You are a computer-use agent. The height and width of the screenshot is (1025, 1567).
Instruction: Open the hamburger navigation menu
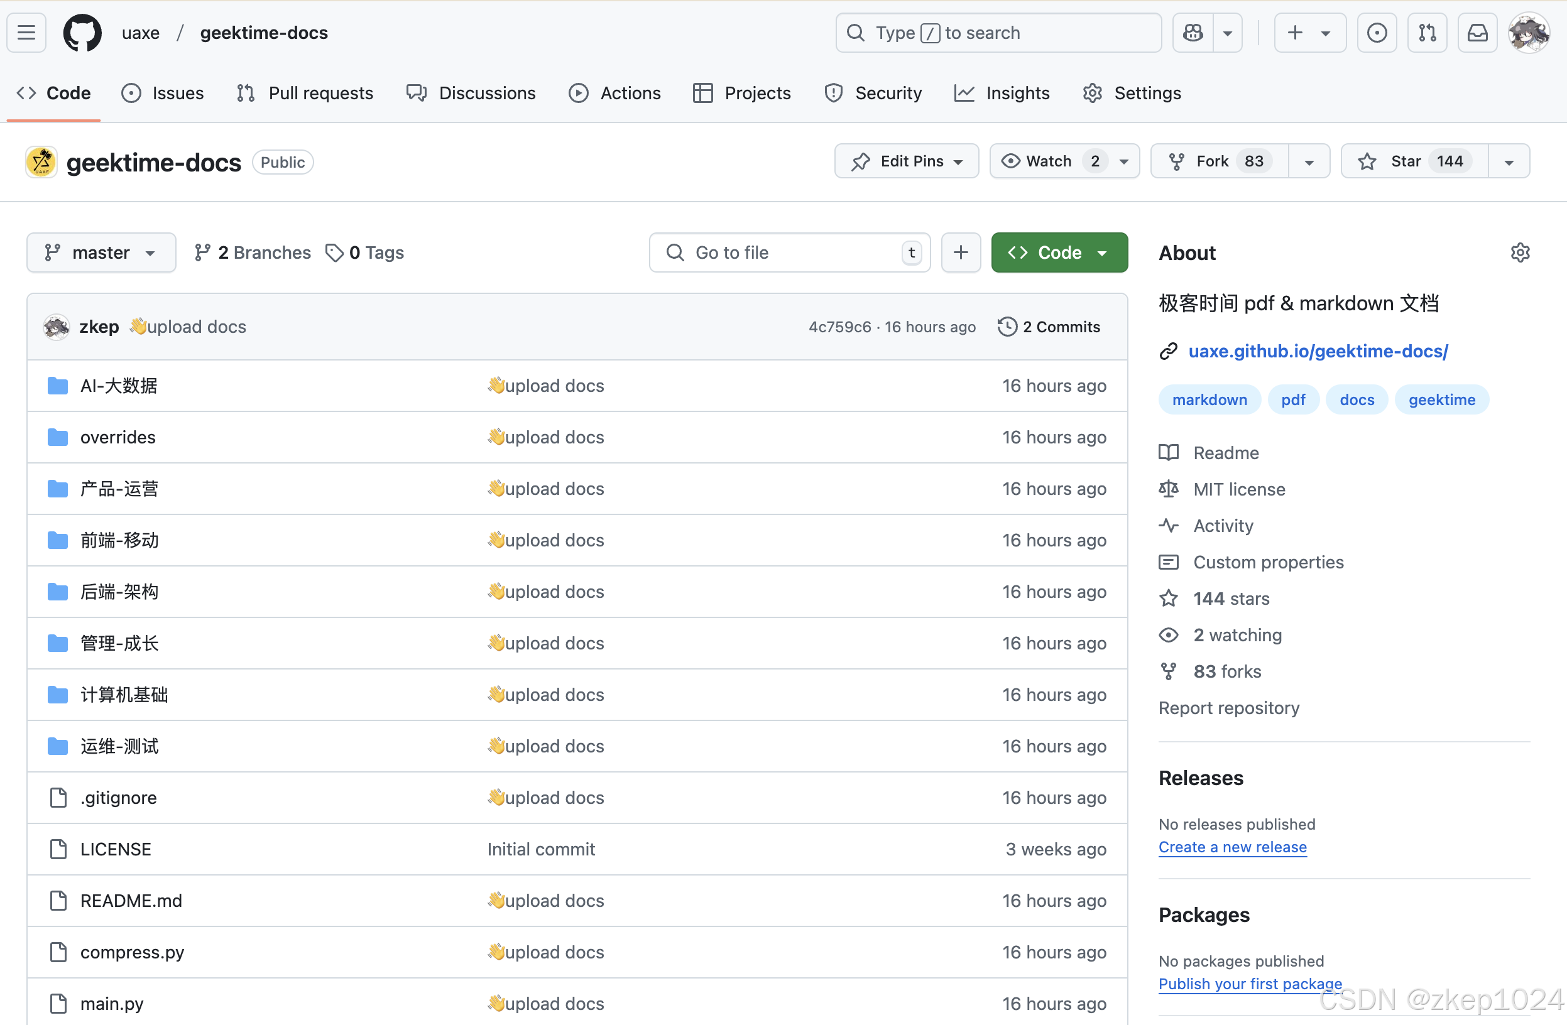26,32
